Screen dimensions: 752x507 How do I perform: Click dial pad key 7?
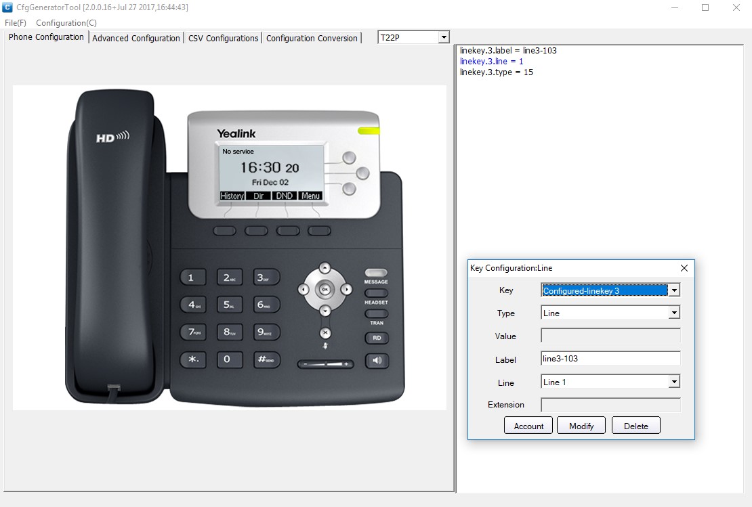pos(193,332)
